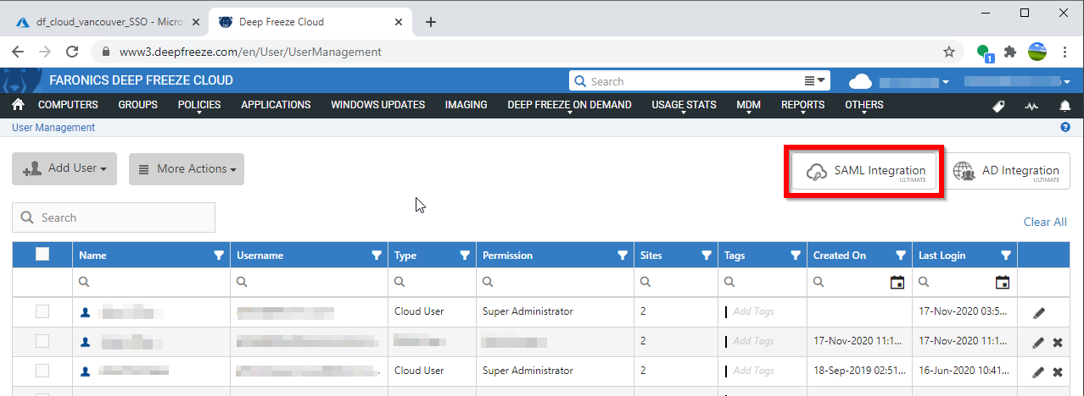The image size is (1084, 396).
Task: Open the POLICIES menu
Action: tap(199, 106)
